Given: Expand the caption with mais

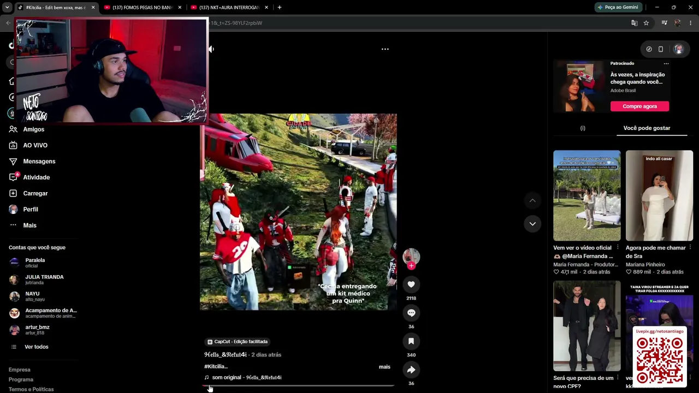Looking at the screenshot, I should 384,367.
